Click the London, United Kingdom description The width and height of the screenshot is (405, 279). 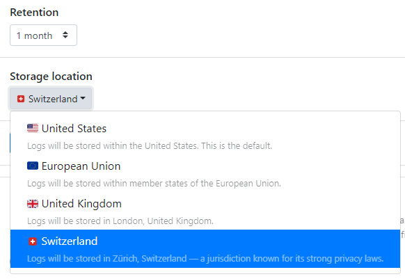click(x=120, y=221)
